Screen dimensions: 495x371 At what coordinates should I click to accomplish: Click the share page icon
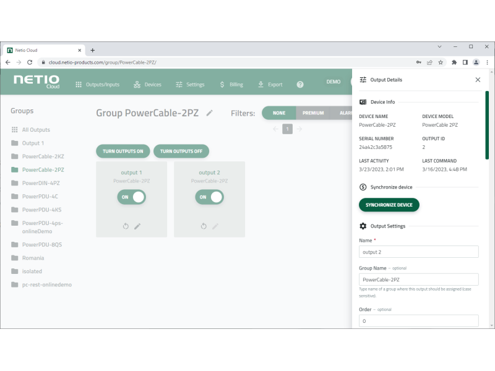429,62
